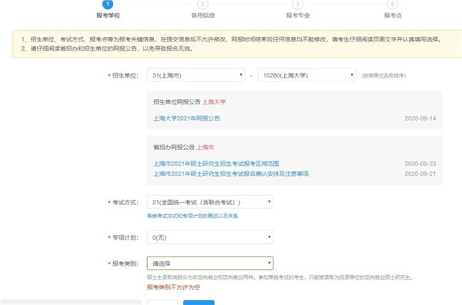Screen dimensions: 462x305
Task: Click the 报考类别: field label
Action: [x=126, y=264]
